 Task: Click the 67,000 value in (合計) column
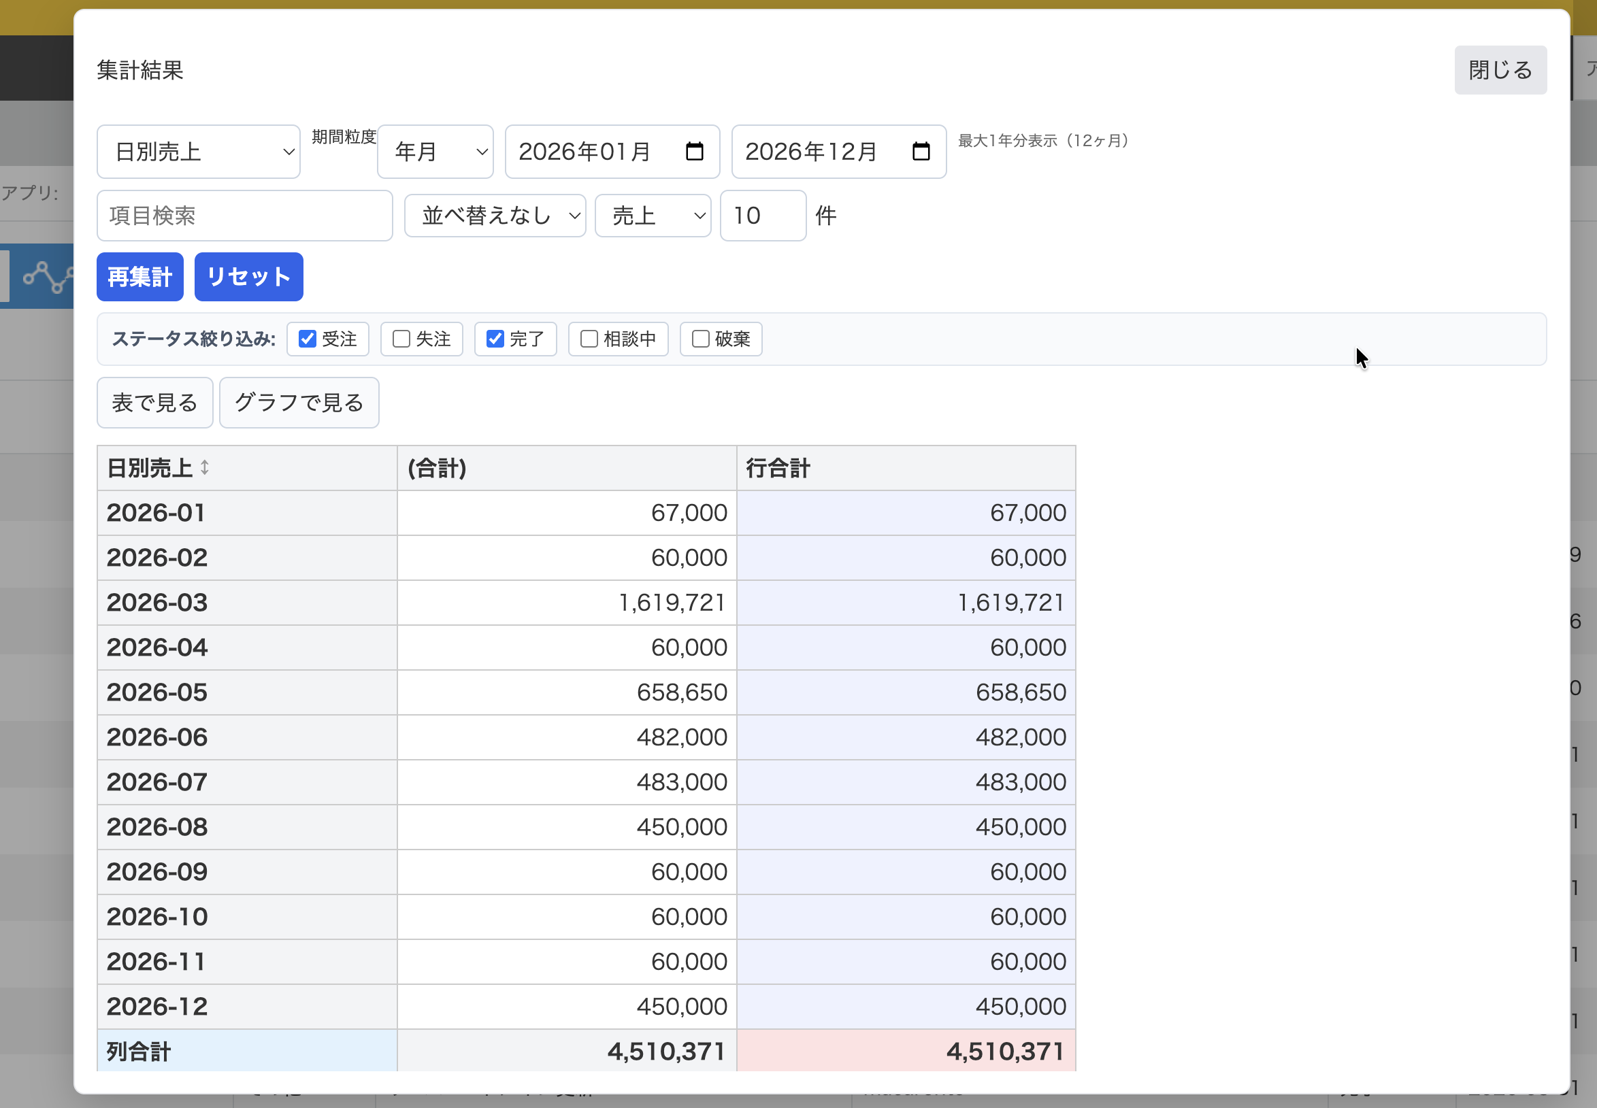[x=689, y=513]
